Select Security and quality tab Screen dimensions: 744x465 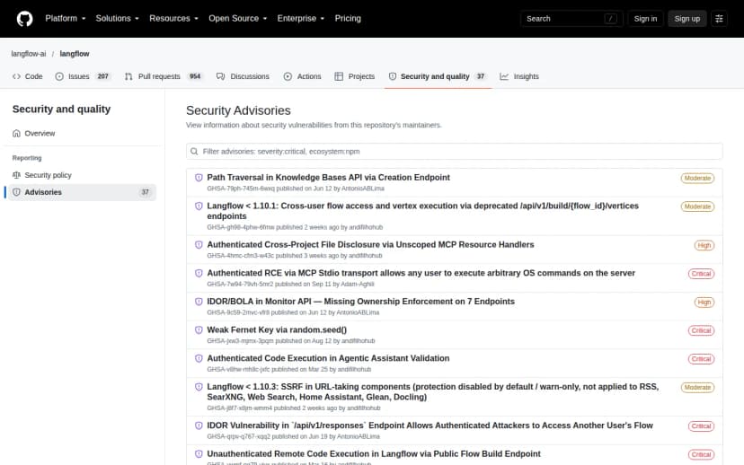tap(438, 76)
